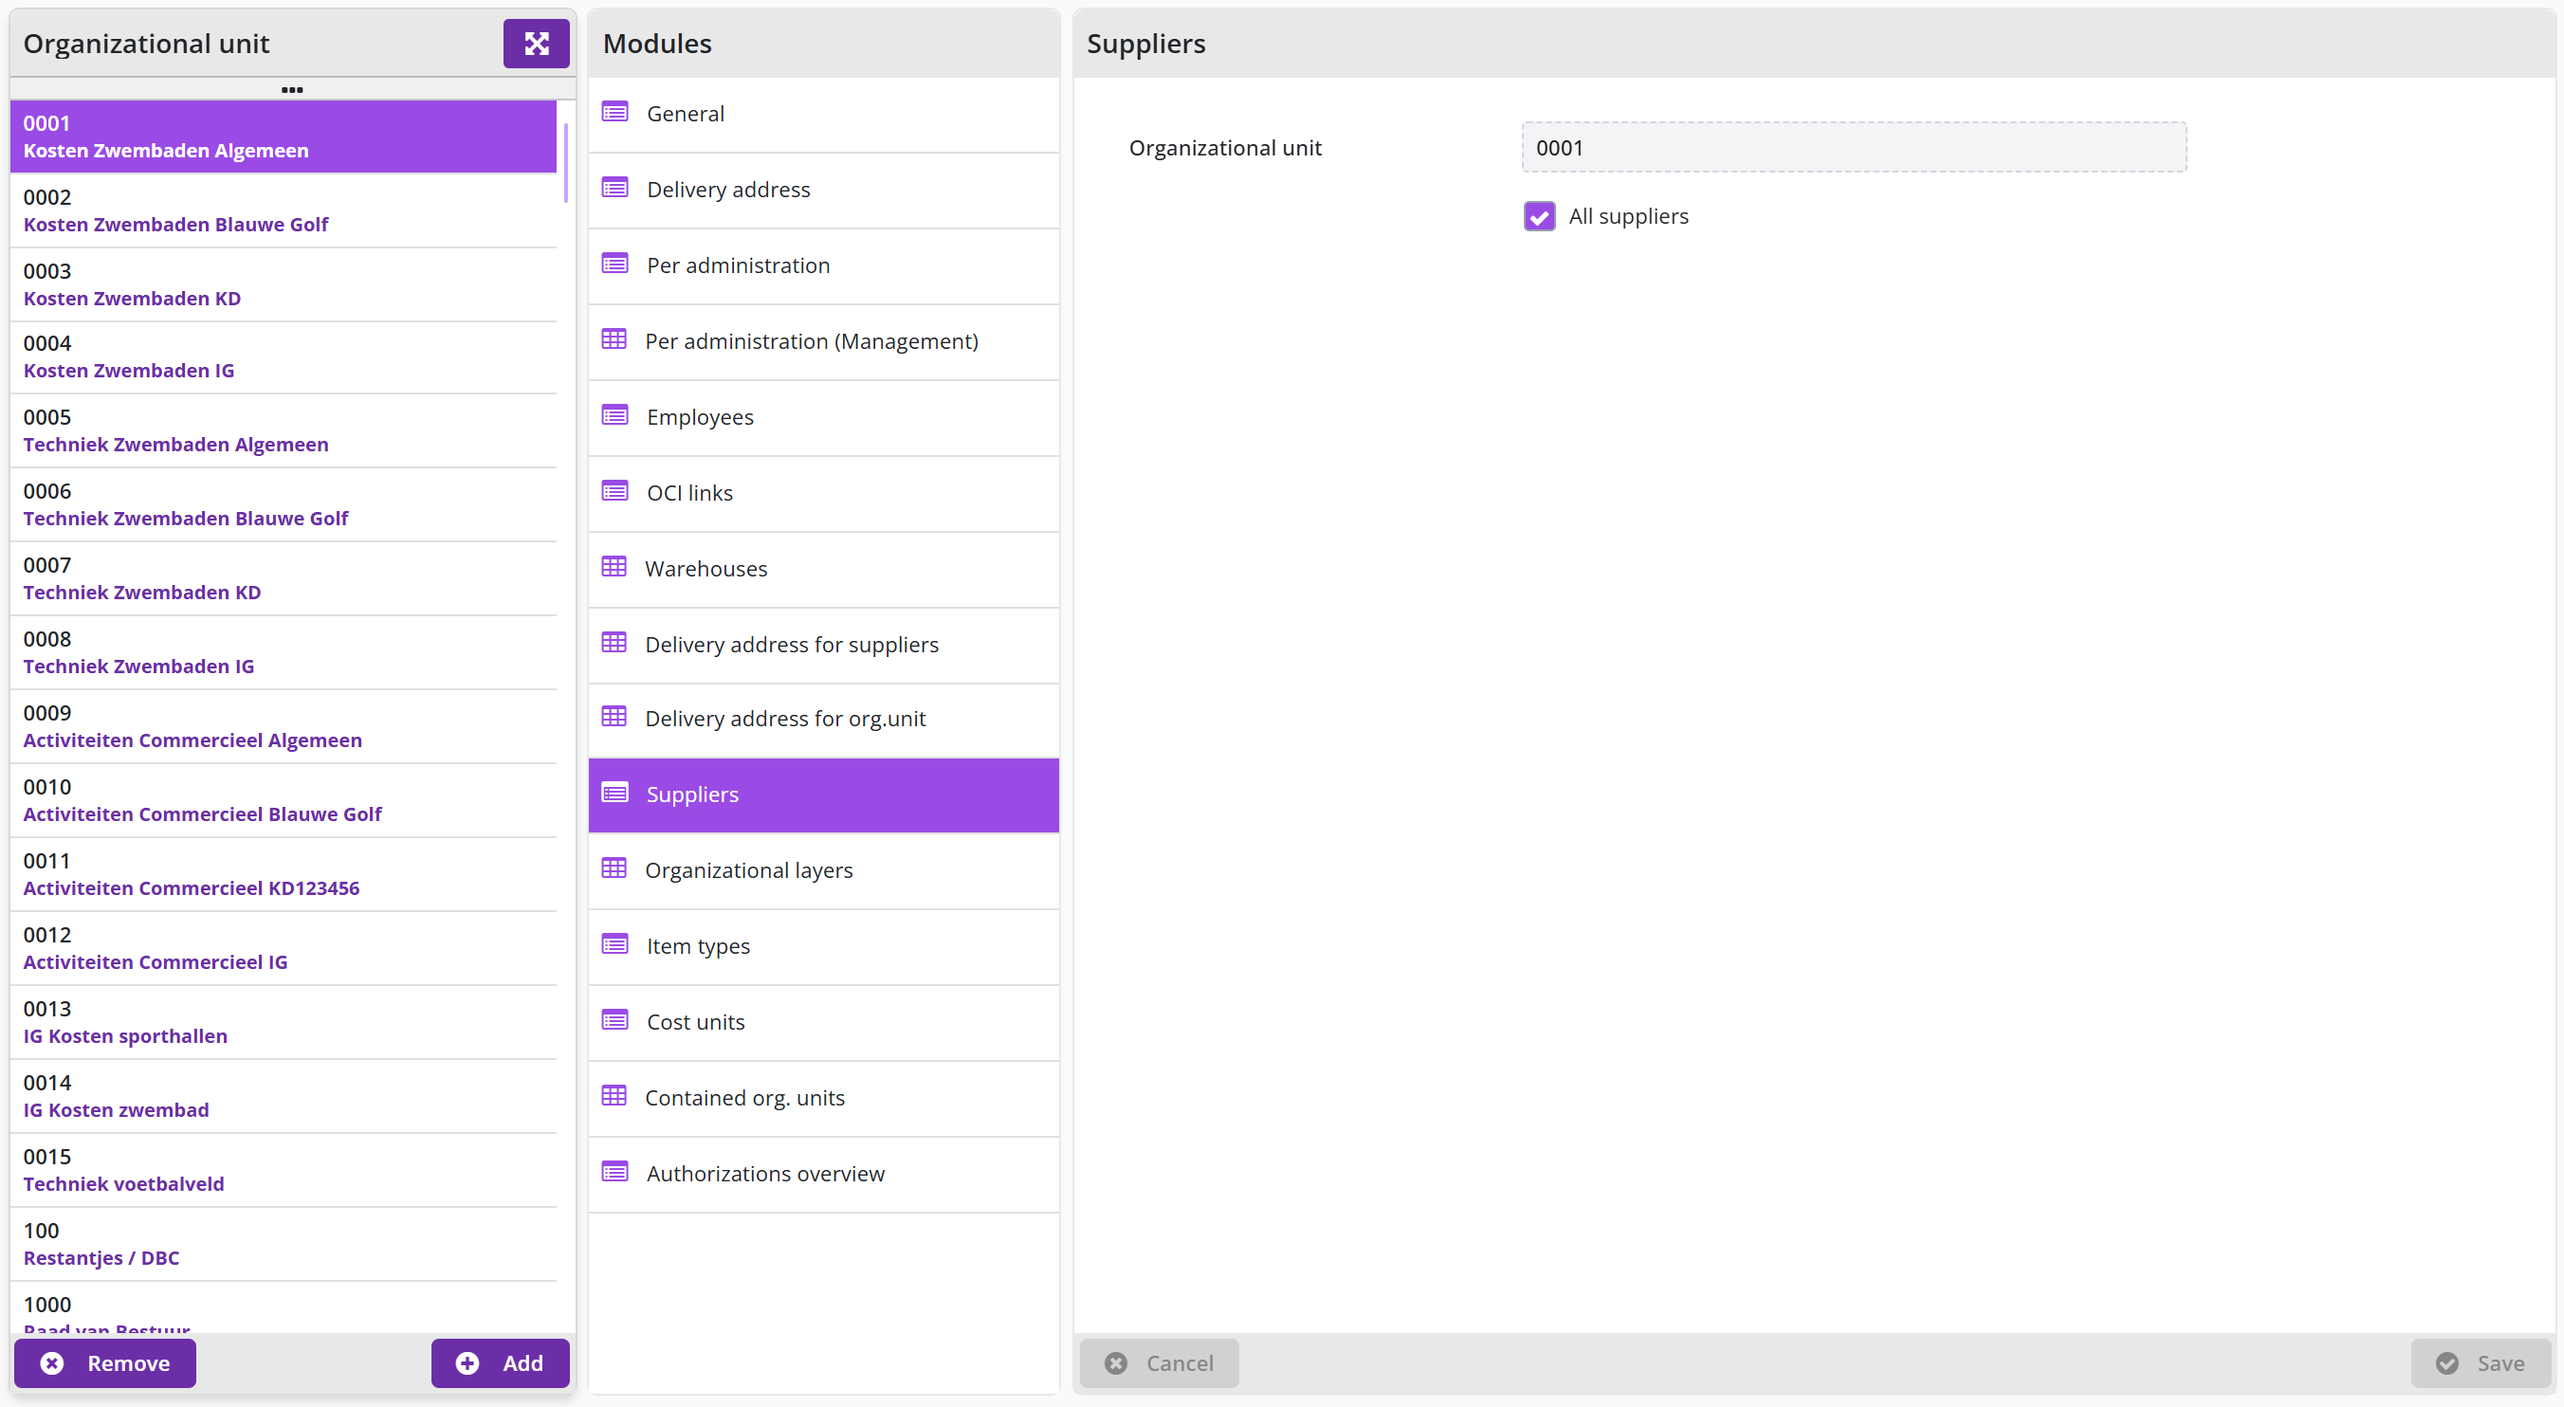Click the Organizational unit field showing 0001
Viewport: 2564px width, 1407px height.
[1854, 147]
